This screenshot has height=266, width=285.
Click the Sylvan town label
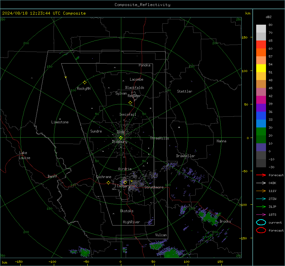(x=121, y=93)
